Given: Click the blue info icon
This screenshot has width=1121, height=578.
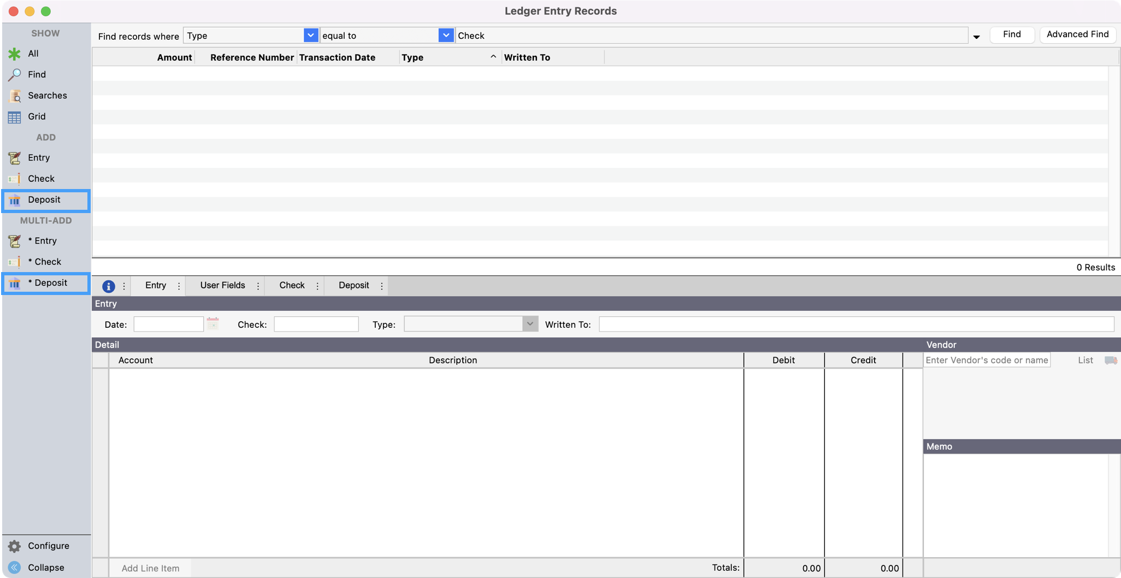Looking at the screenshot, I should click(108, 286).
